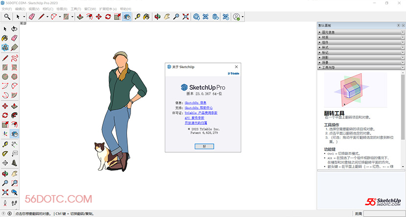Choose the Push/Pull tool in top toolbar
The width and height of the screenshot is (406, 217).
(78, 17)
